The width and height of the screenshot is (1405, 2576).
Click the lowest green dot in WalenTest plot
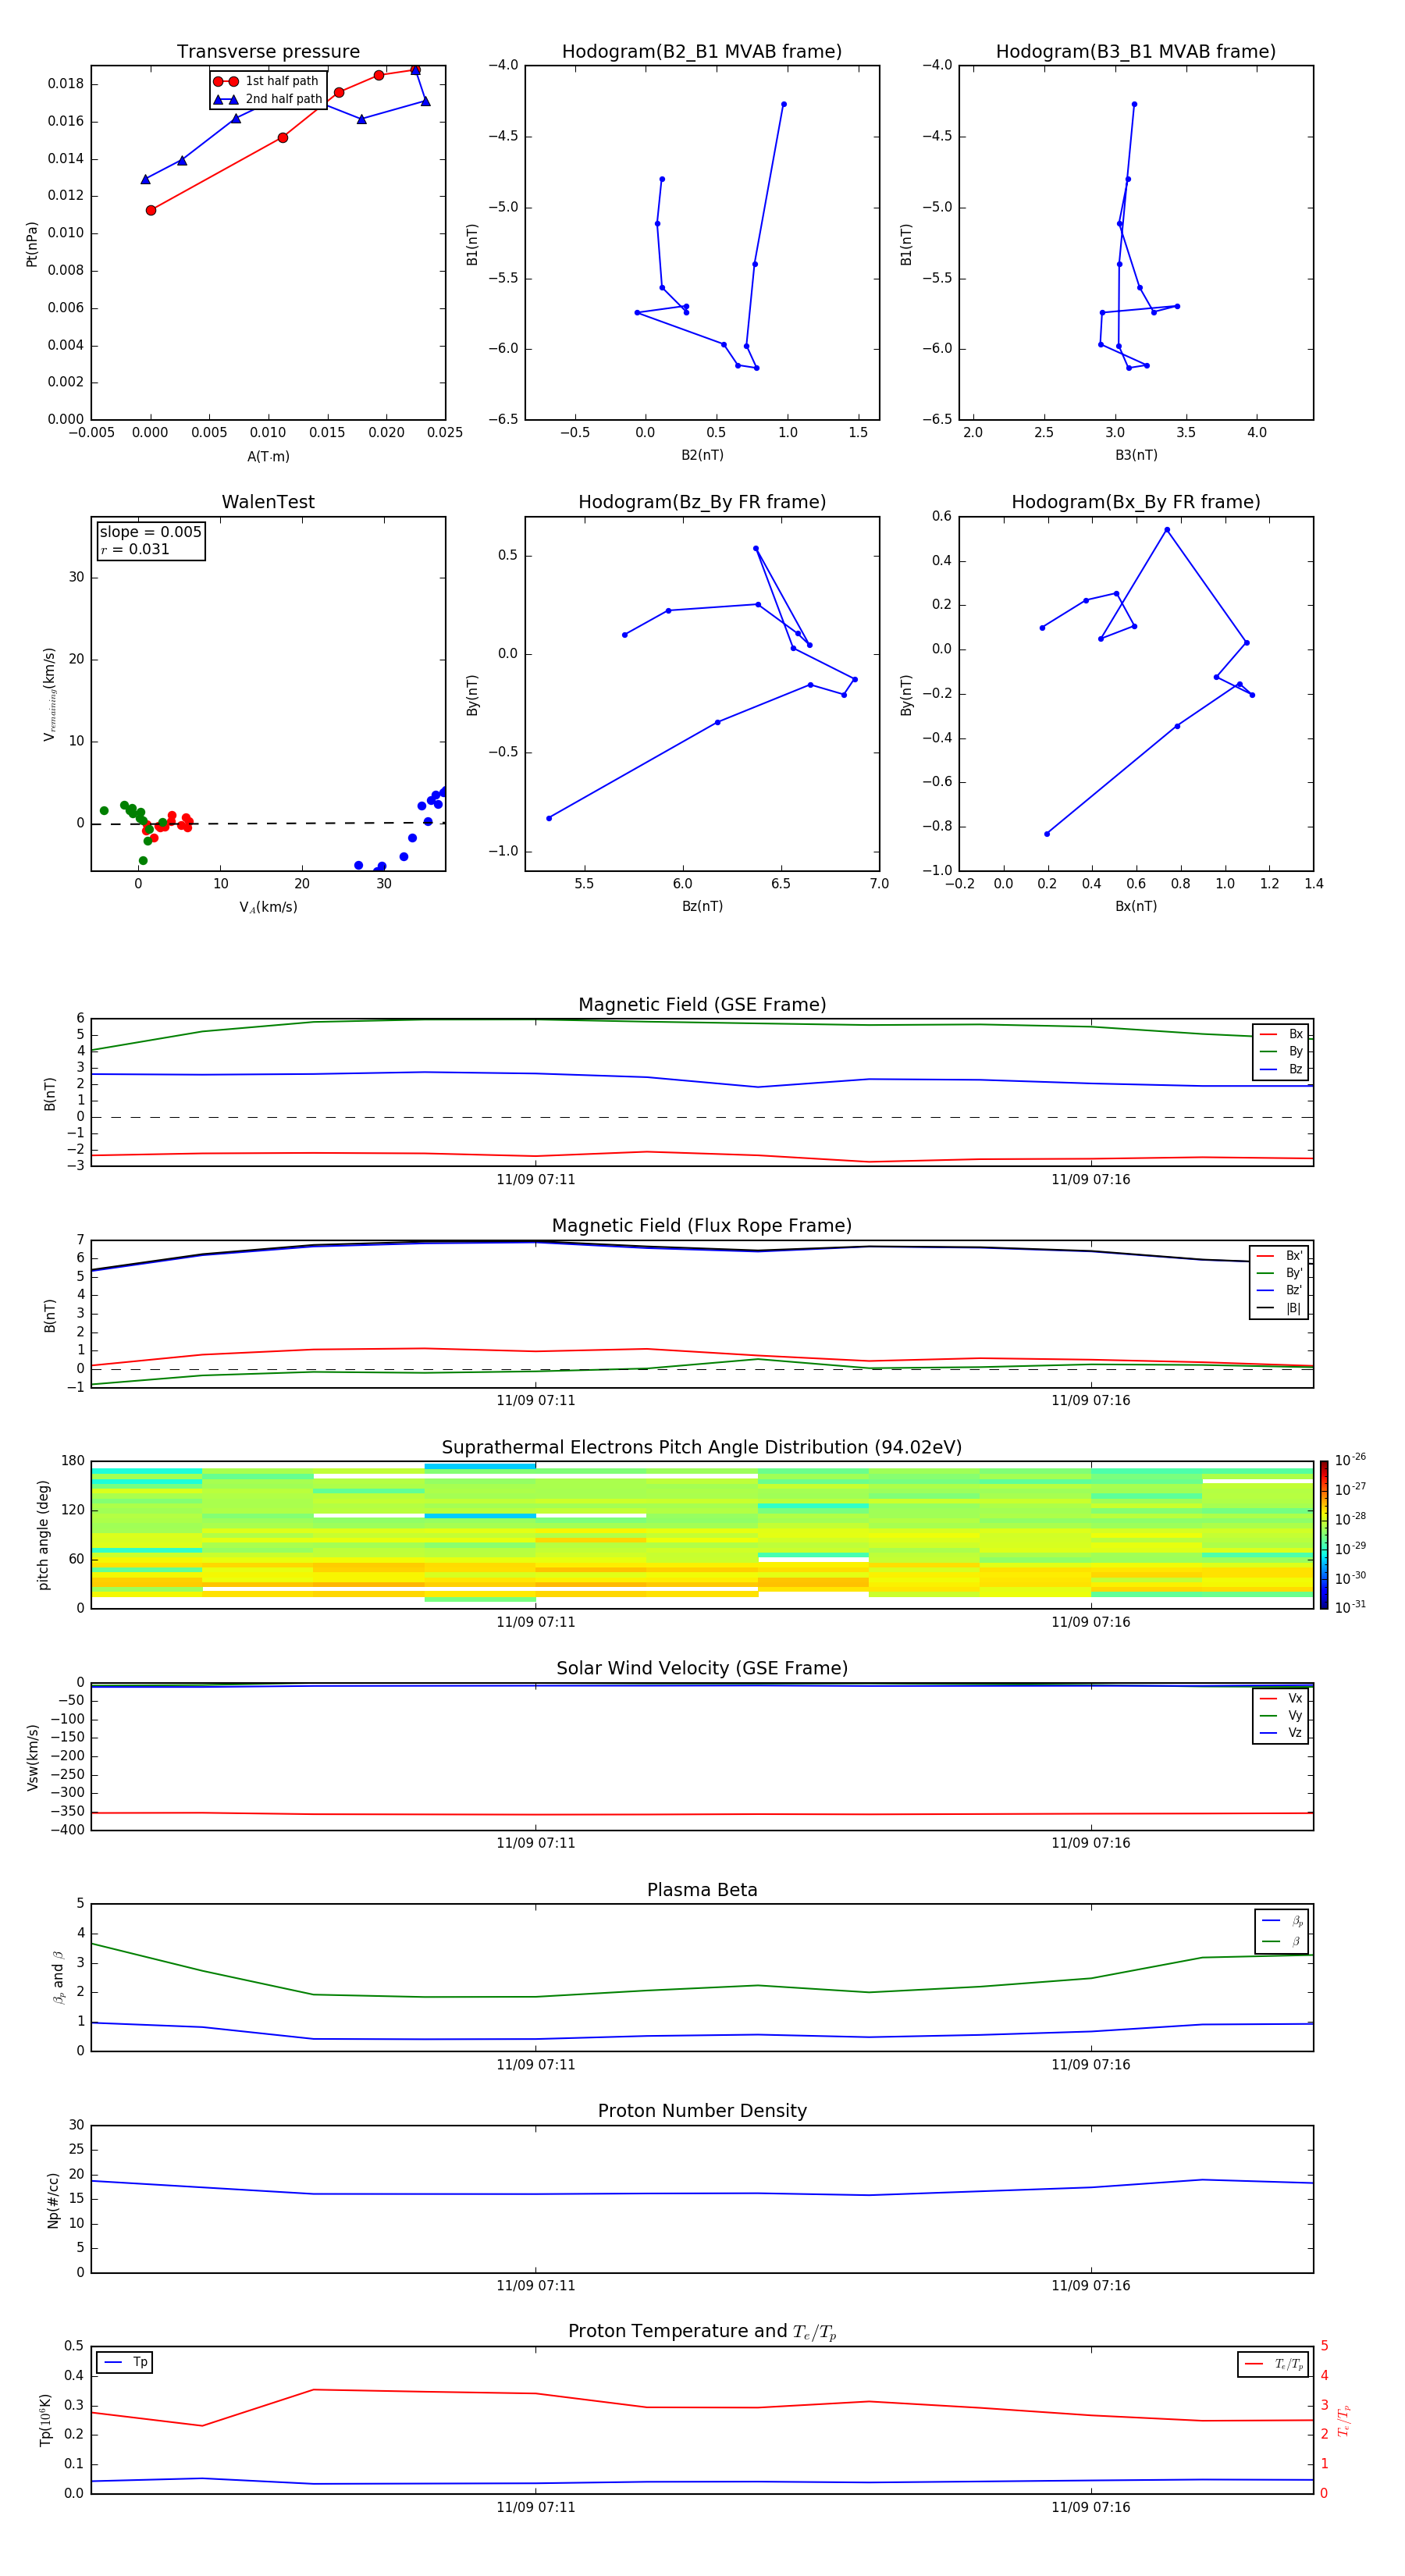pyautogui.click(x=143, y=860)
